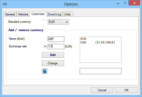Close the Options window
Screen dimensions: 142x97
[x=134, y=3]
